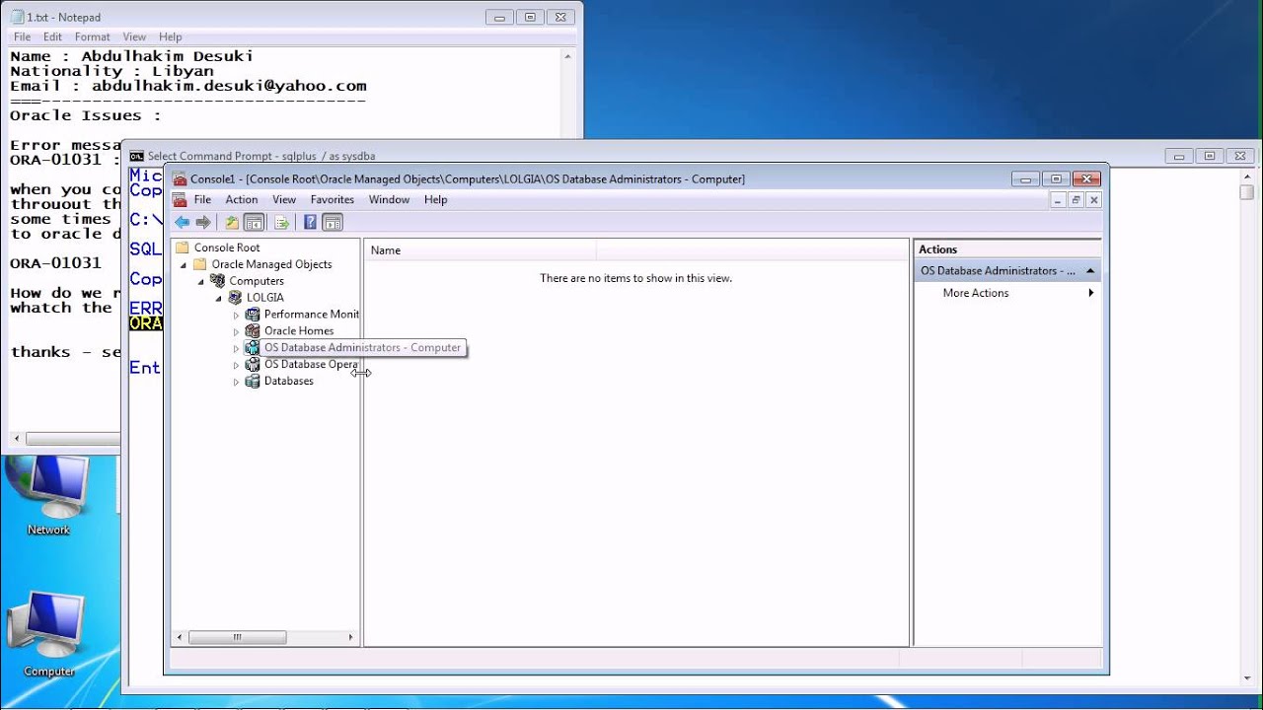Click the Oracle Homes node icon
The image size is (1263, 710).
pos(253,330)
